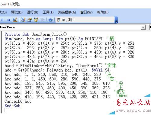Open the 窗口(W) menu
The width and height of the screenshot is (151, 115).
[86, 12]
